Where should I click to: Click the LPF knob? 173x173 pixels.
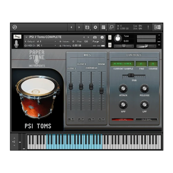(144, 104)
